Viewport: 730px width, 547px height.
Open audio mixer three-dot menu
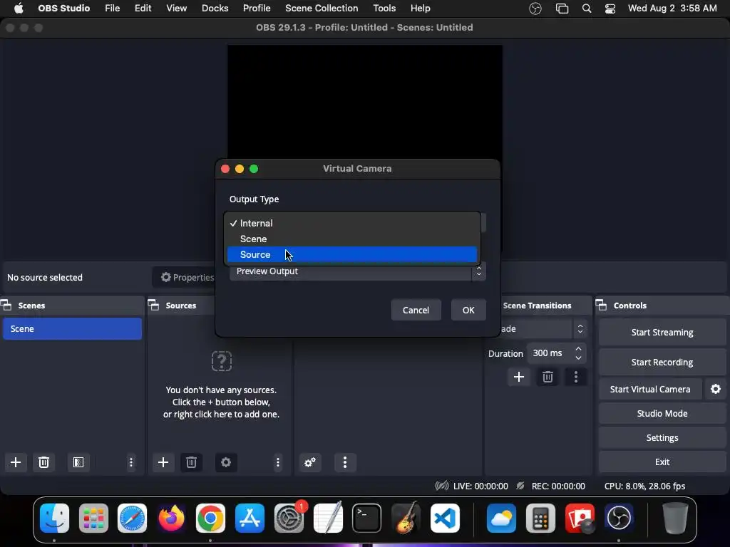(x=345, y=462)
